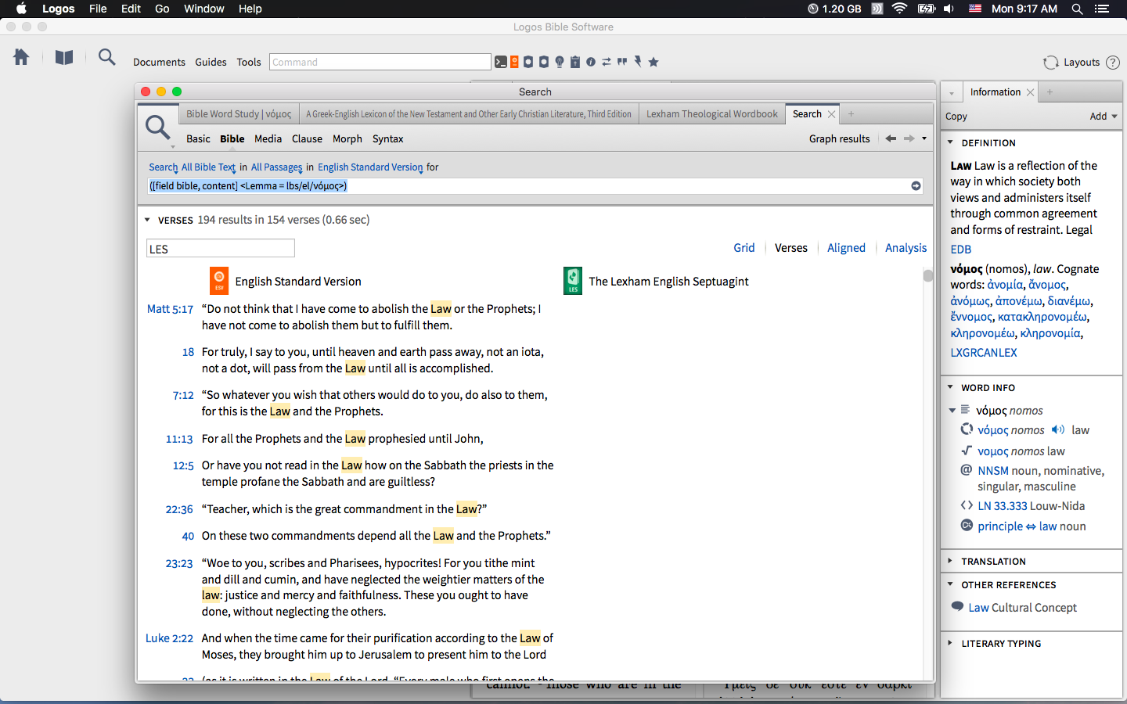Open the Information tool shortcut icon
This screenshot has width=1127, height=704.
click(591, 62)
